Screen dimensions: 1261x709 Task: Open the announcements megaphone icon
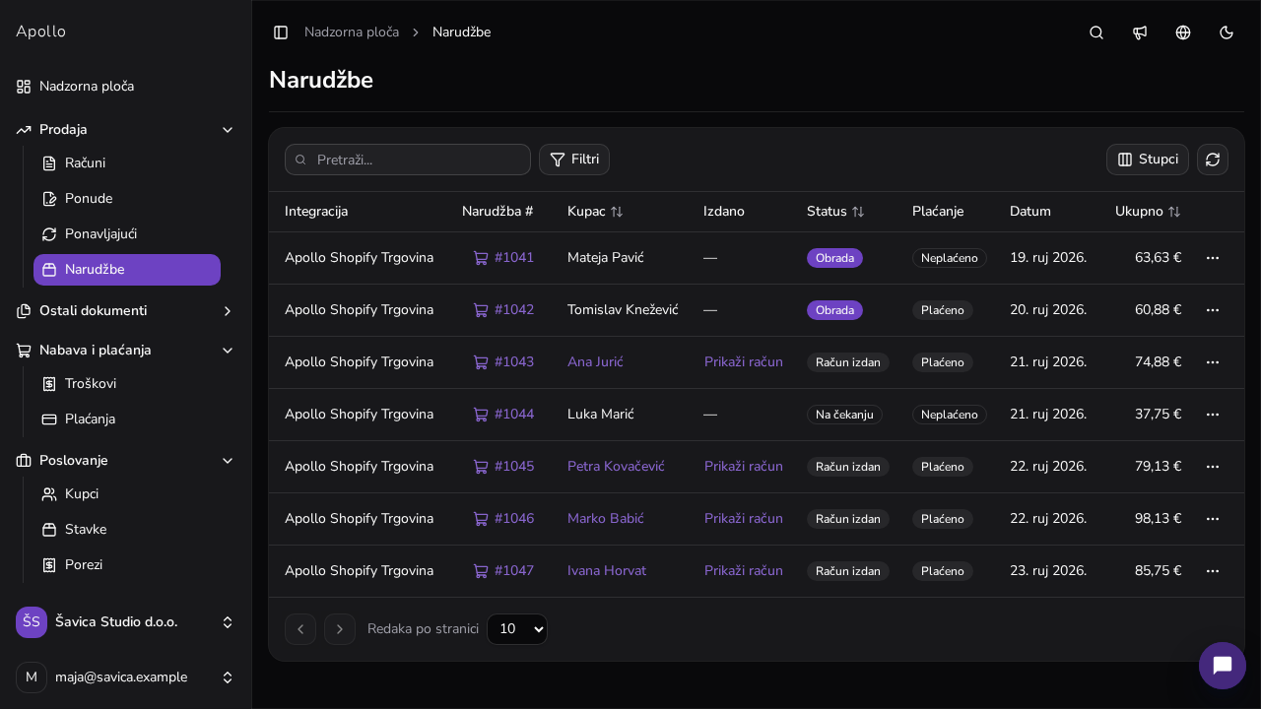pyautogui.click(x=1140, y=32)
